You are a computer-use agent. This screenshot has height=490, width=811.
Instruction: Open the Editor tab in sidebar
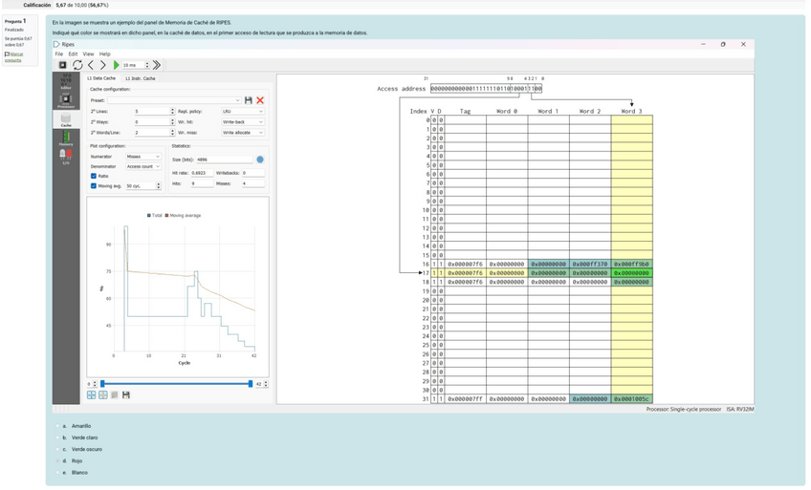click(66, 81)
